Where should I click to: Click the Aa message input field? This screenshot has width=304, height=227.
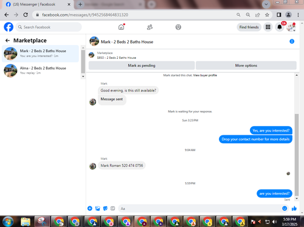pos(199,208)
